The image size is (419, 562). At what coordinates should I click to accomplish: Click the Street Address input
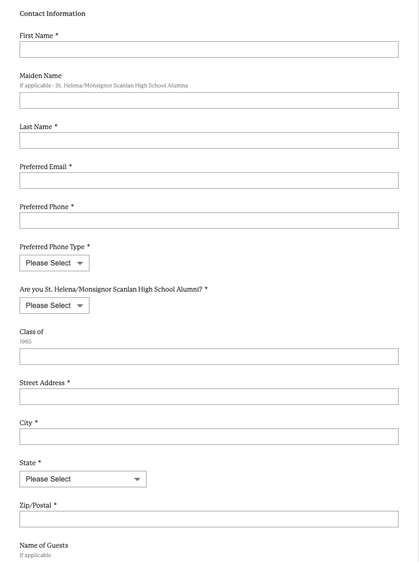209,396
